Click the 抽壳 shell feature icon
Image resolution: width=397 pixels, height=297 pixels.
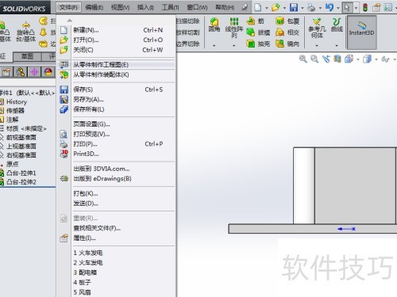click(x=250, y=44)
